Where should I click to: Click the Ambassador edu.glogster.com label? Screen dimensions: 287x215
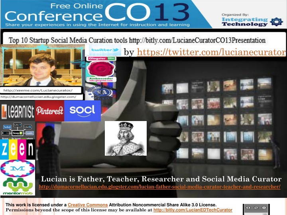tap(101, 79)
